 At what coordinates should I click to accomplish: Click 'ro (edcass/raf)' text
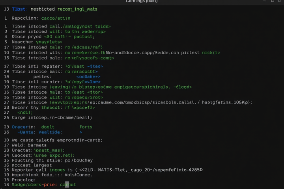tap(84, 47)
